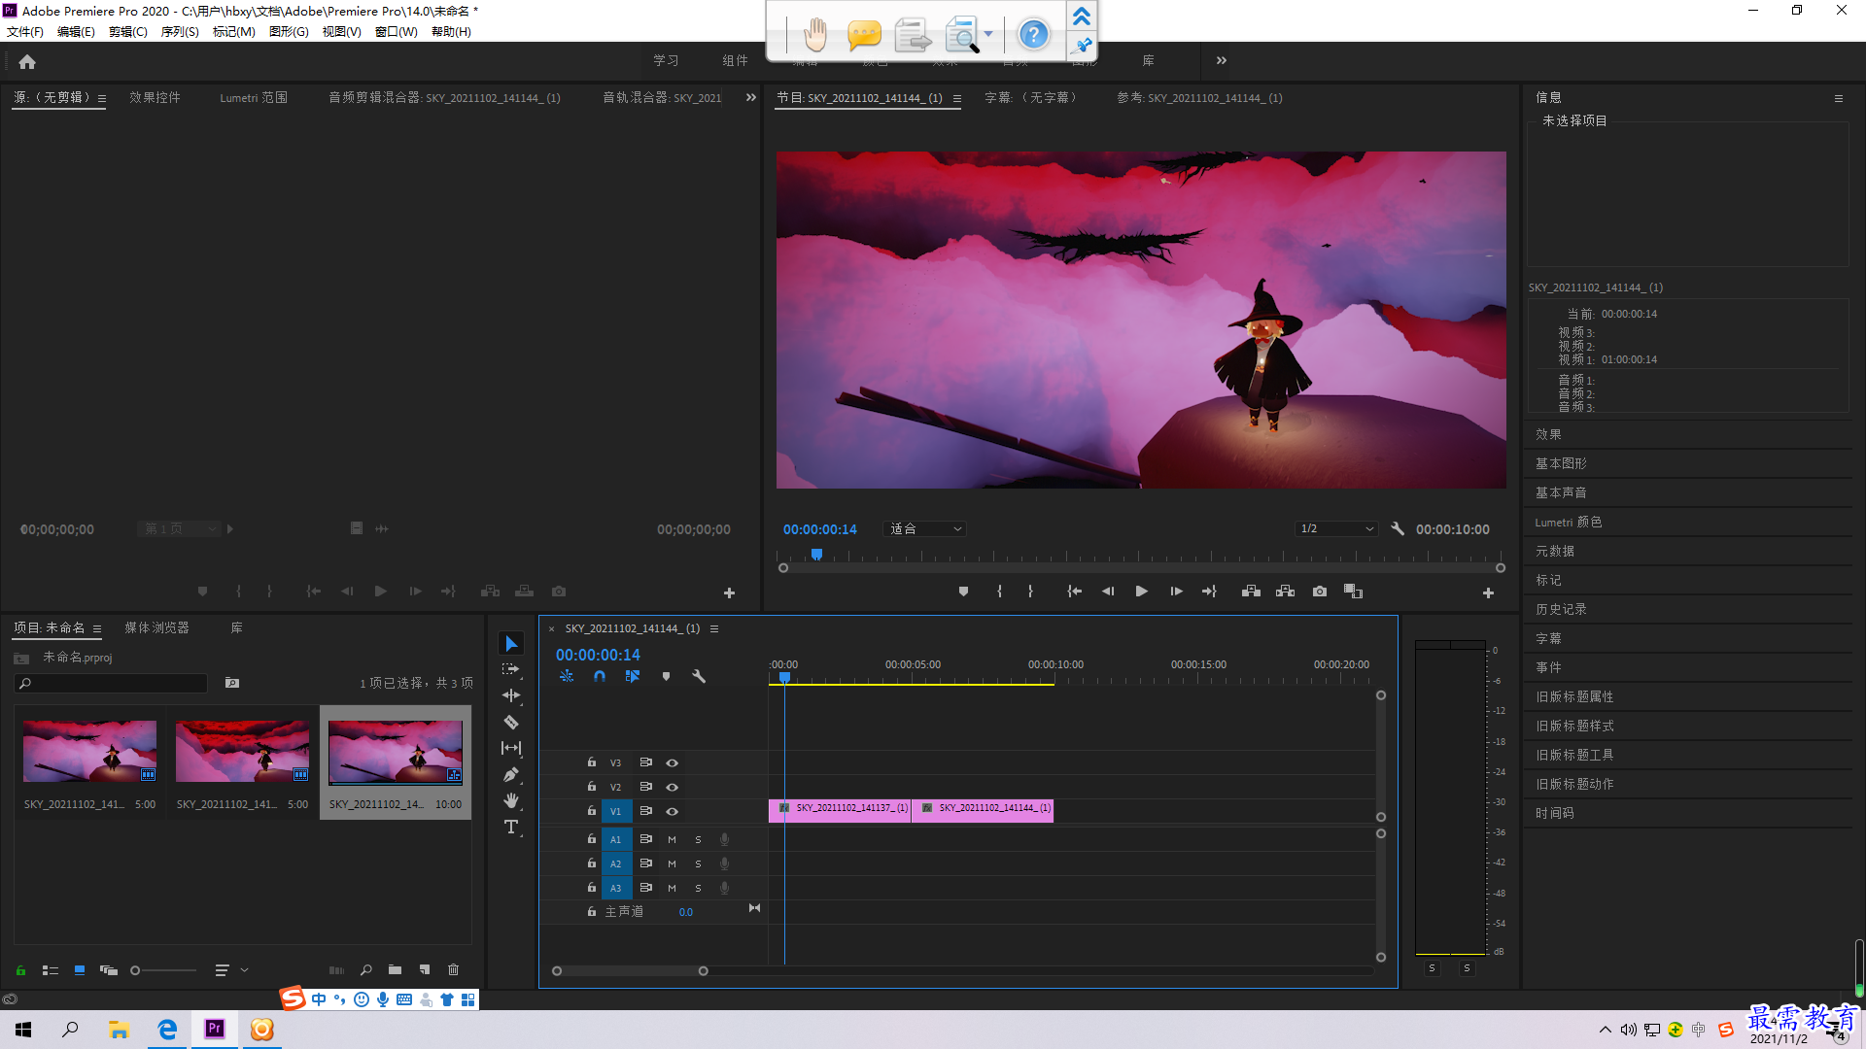Select clip SKY_20211102_141137_(1) on V1
Image resolution: width=1866 pixels, height=1049 pixels.
pyautogui.click(x=840, y=809)
